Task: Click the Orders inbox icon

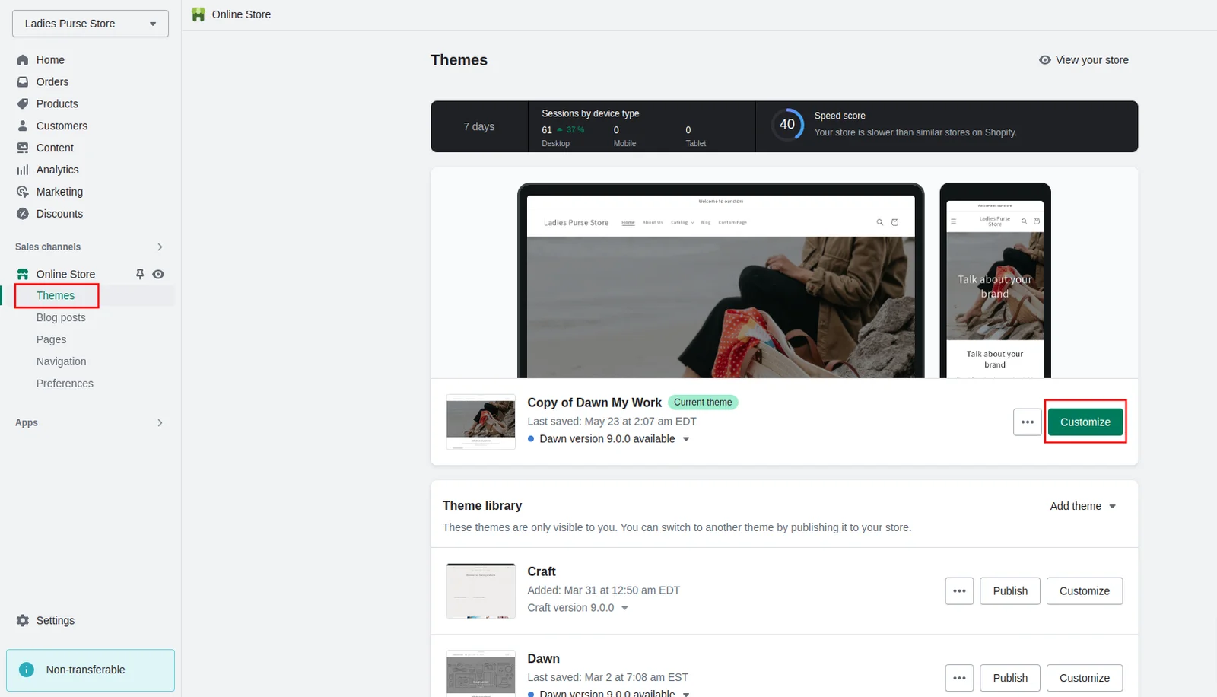Action: click(23, 82)
